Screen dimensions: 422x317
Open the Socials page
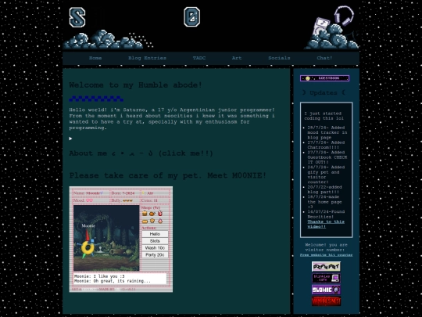coord(279,58)
